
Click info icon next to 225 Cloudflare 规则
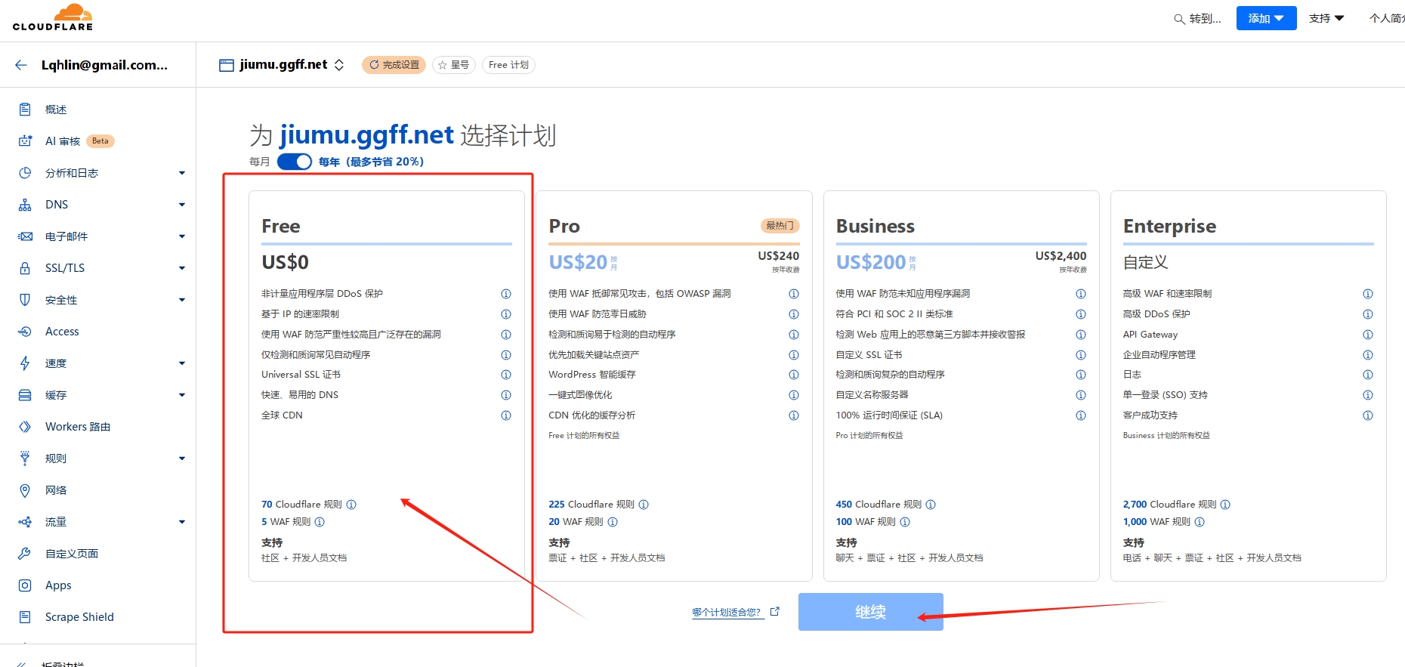pos(644,505)
